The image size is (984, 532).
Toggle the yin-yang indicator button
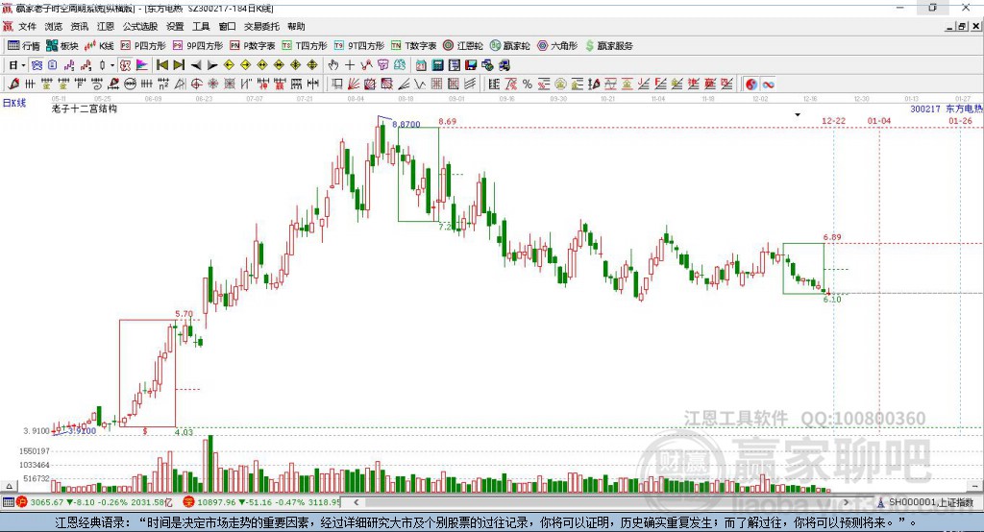750,85
